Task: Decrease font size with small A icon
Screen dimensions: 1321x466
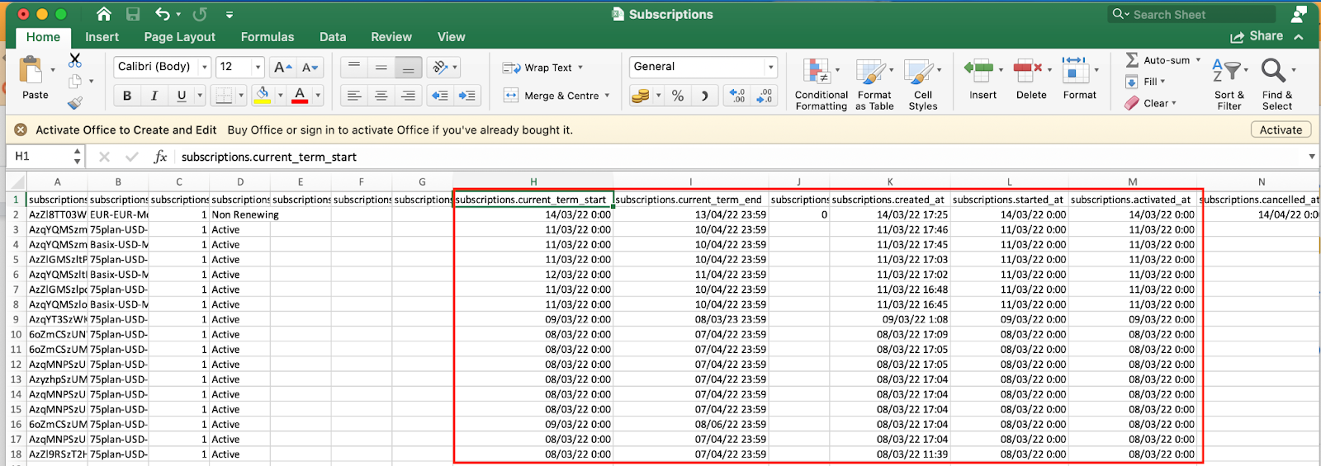Action: coord(310,68)
